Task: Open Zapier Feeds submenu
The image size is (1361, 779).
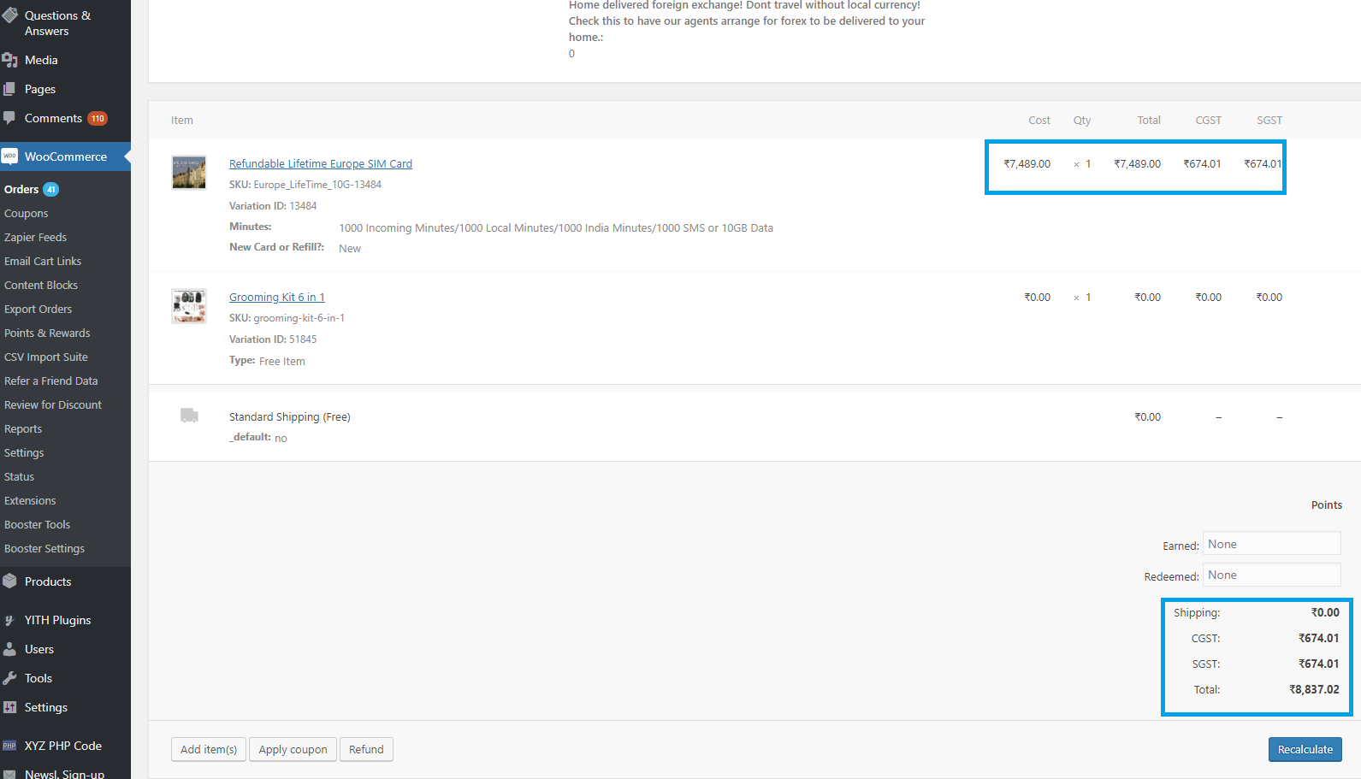Action: point(35,238)
